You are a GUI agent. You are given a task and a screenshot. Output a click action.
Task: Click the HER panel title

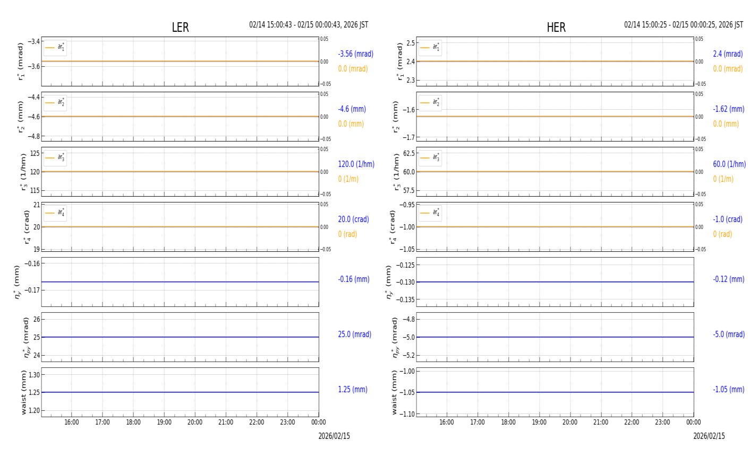point(556,28)
